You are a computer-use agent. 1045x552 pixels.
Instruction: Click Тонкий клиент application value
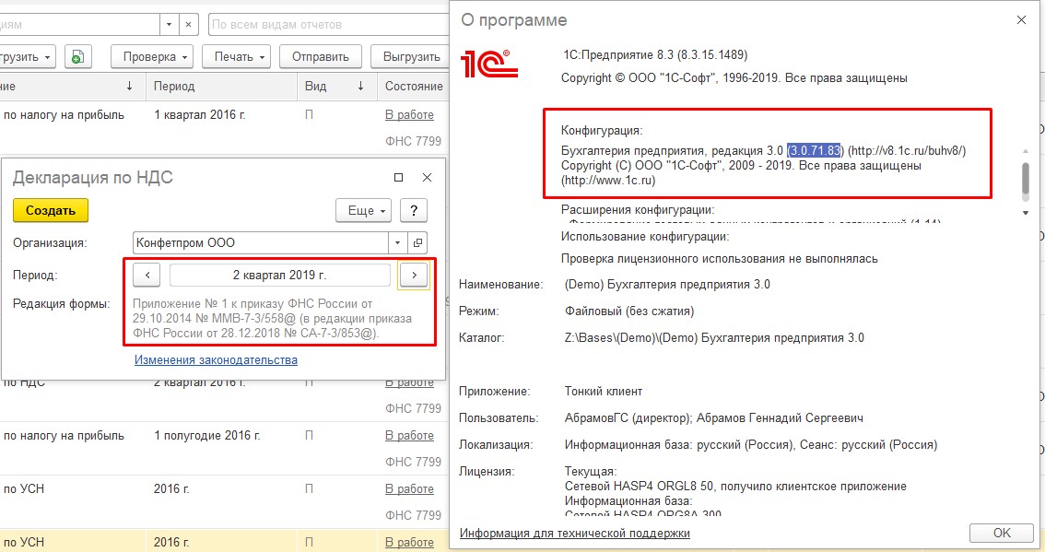(x=604, y=392)
